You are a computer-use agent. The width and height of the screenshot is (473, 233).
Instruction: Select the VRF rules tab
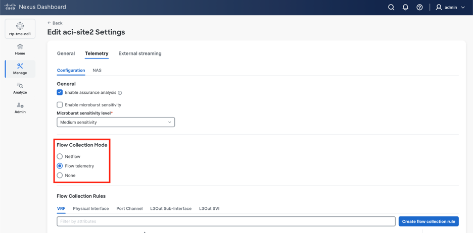pyautogui.click(x=61, y=208)
